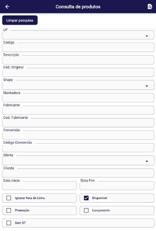The width and height of the screenshot is (156, 231).
Task: Tap the Código Conversão field
Action: pos(78,148)
